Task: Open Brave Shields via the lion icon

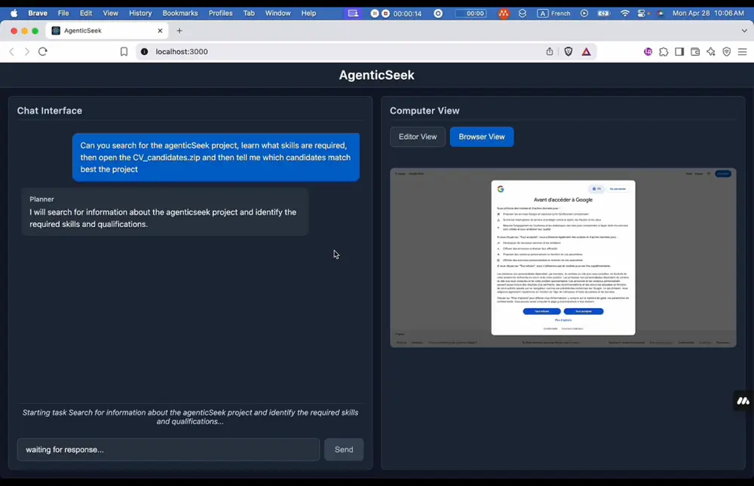Action: tap(569, 53)
